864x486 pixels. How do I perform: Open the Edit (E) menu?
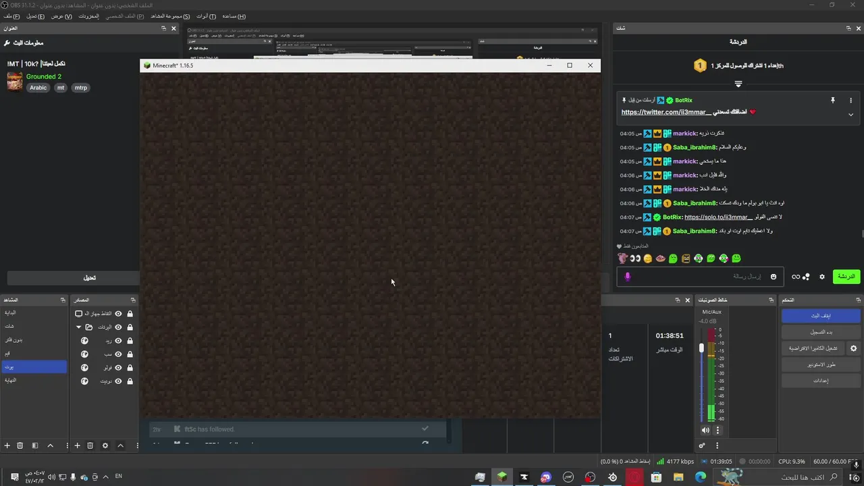click(35, 16)
